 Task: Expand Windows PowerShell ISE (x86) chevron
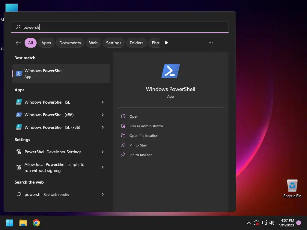coord(103,127)
